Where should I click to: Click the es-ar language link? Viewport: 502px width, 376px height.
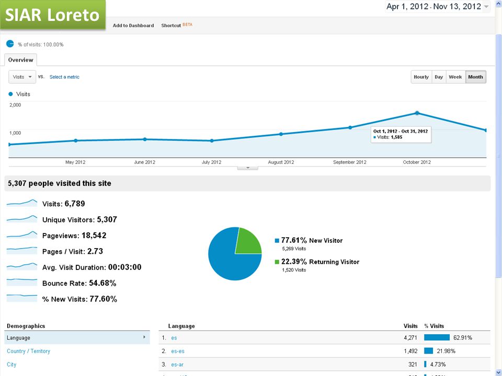tap(177, 365)
